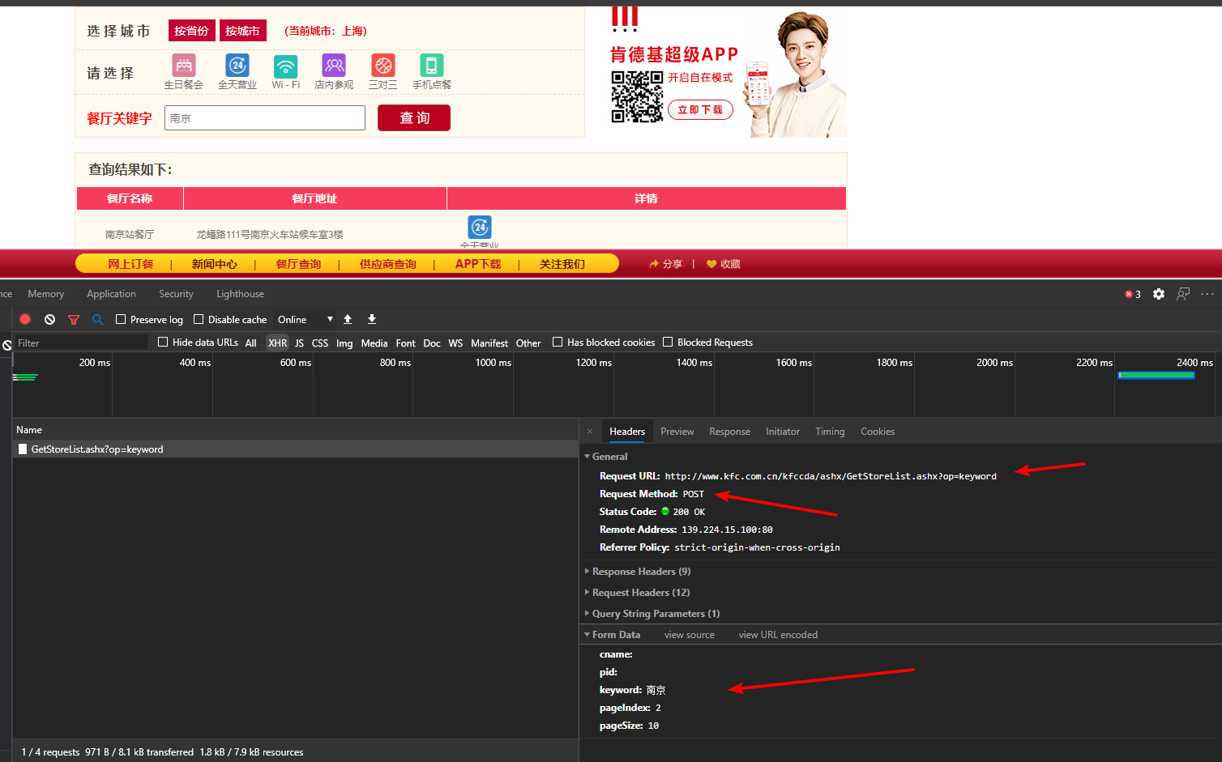Expand Response Headers section
This screenshot has height=762, width=1222.
point(638,572)
